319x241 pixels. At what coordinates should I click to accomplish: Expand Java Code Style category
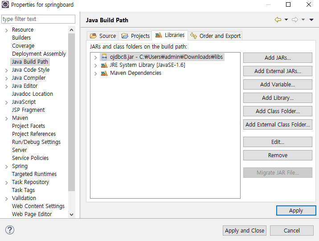coord(7,70)
